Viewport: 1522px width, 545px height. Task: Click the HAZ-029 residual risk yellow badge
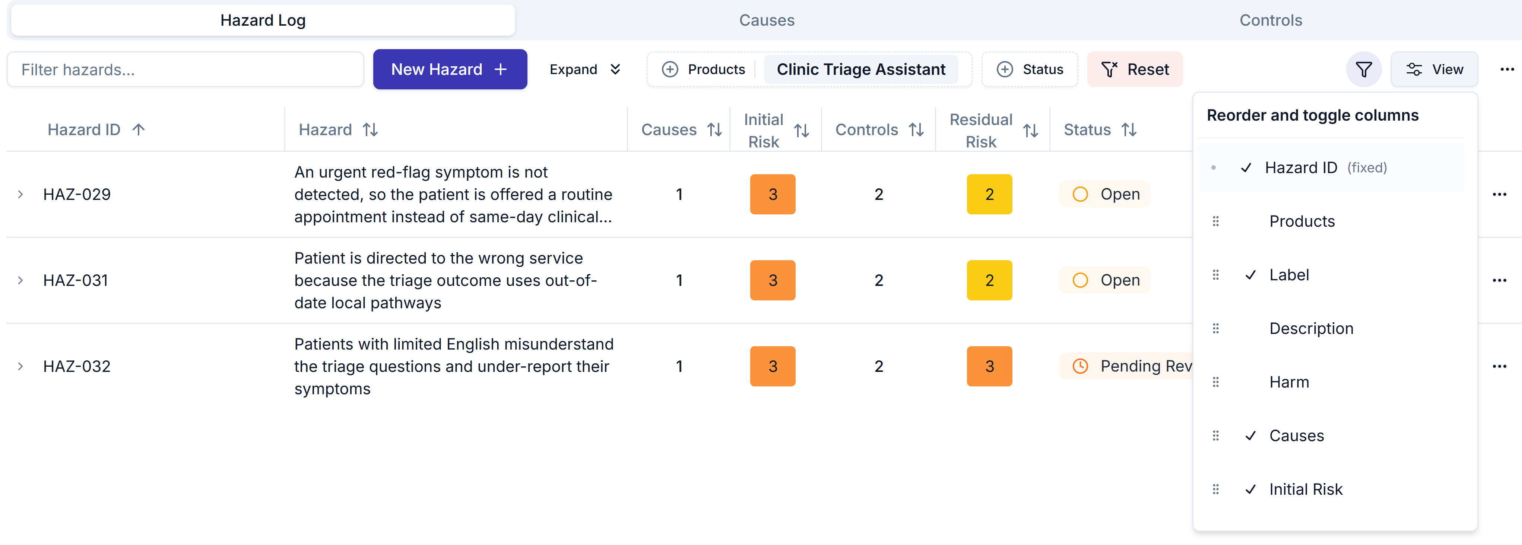(990, 194)
